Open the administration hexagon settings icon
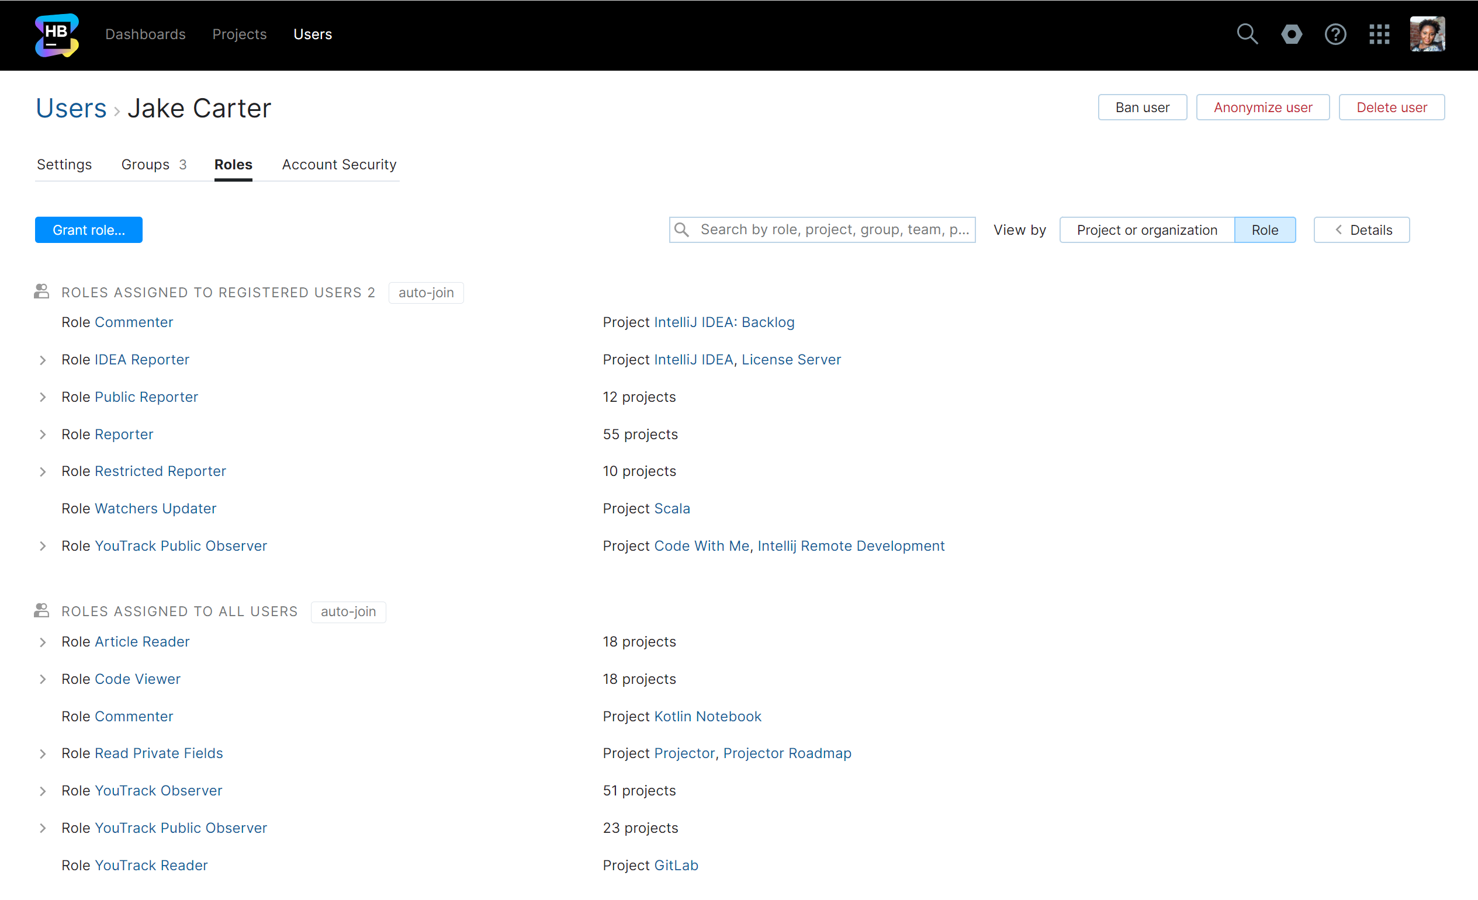This screenshot has height=900, width=1478. click(1292, 34)
